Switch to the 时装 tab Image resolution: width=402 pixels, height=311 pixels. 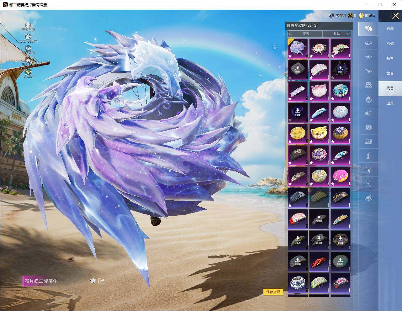click(390, 29)
